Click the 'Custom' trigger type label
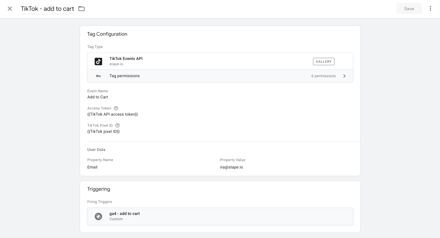The height and width of the screenshot is (238, 440). (x=116, y=219)
